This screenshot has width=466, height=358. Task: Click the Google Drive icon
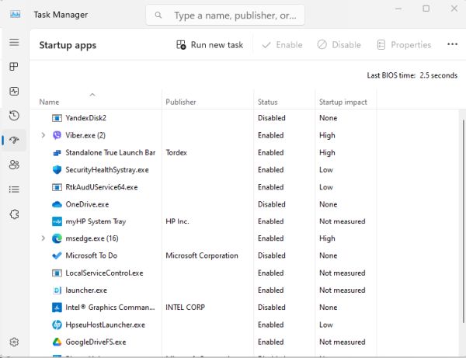(x=57, y=342)
